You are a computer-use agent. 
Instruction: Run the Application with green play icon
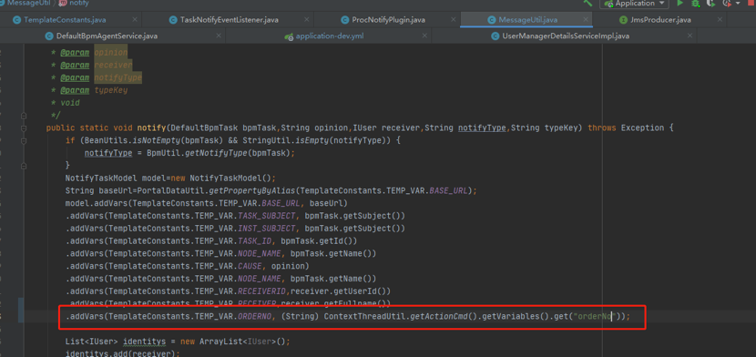click(x=679, y=3)
